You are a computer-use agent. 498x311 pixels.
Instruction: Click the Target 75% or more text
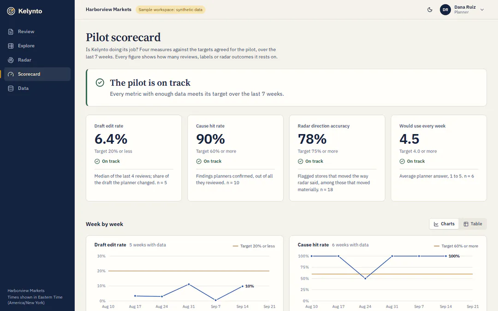(x=318, y=152)
